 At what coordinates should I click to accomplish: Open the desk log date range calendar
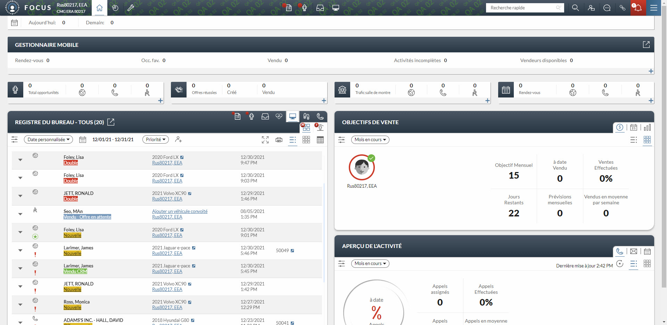pos(83,139)
